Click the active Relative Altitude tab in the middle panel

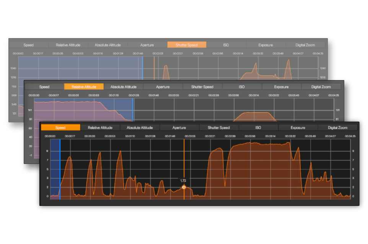pos(83,87)
